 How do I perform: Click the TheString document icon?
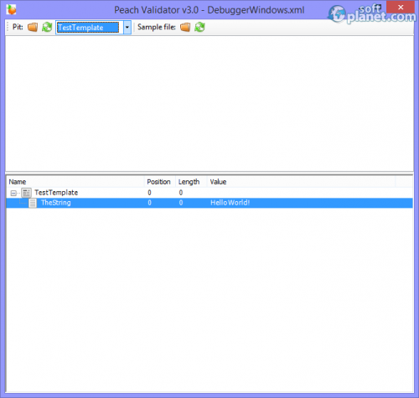33,203
